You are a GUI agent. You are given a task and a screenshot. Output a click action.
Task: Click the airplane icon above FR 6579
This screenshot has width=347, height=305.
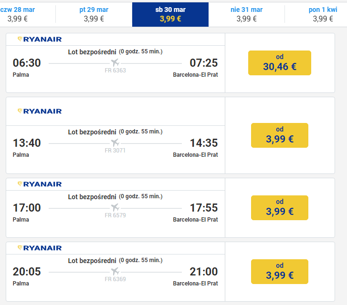115,207
